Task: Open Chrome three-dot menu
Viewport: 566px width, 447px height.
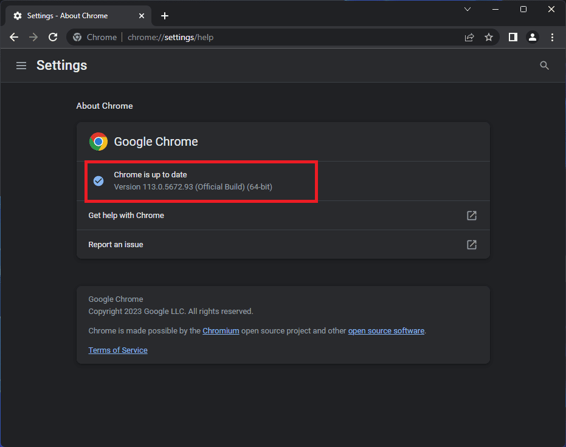Action: pos(552,37)
